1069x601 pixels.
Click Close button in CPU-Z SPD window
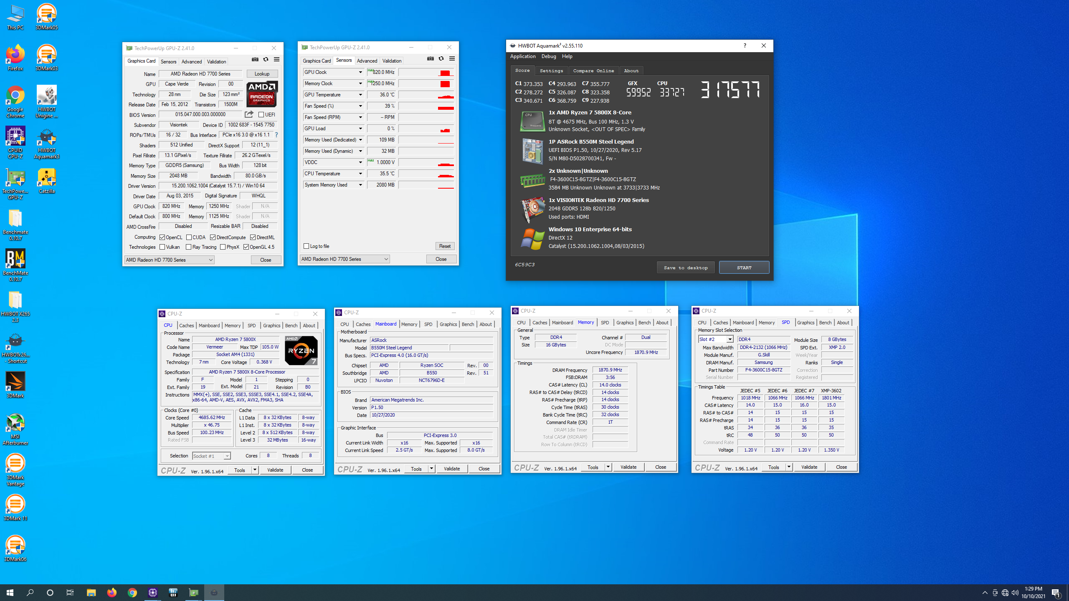pos(841,467)
